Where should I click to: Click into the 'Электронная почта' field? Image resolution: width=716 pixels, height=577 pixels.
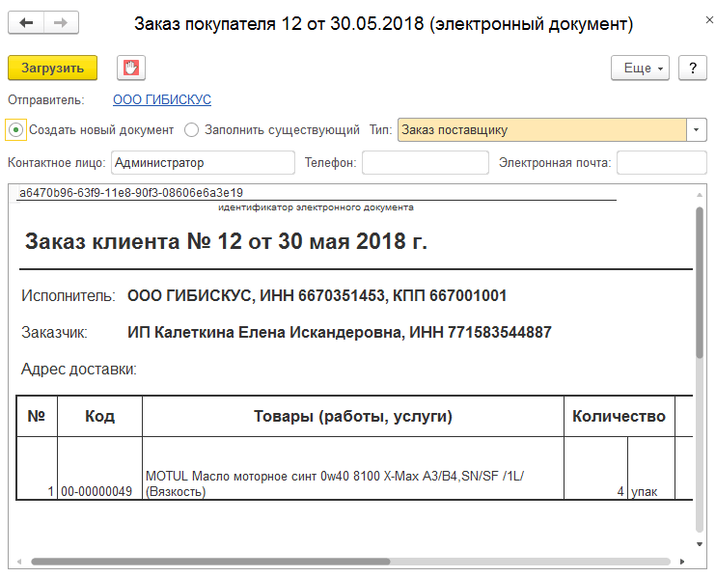pos(661,163)
